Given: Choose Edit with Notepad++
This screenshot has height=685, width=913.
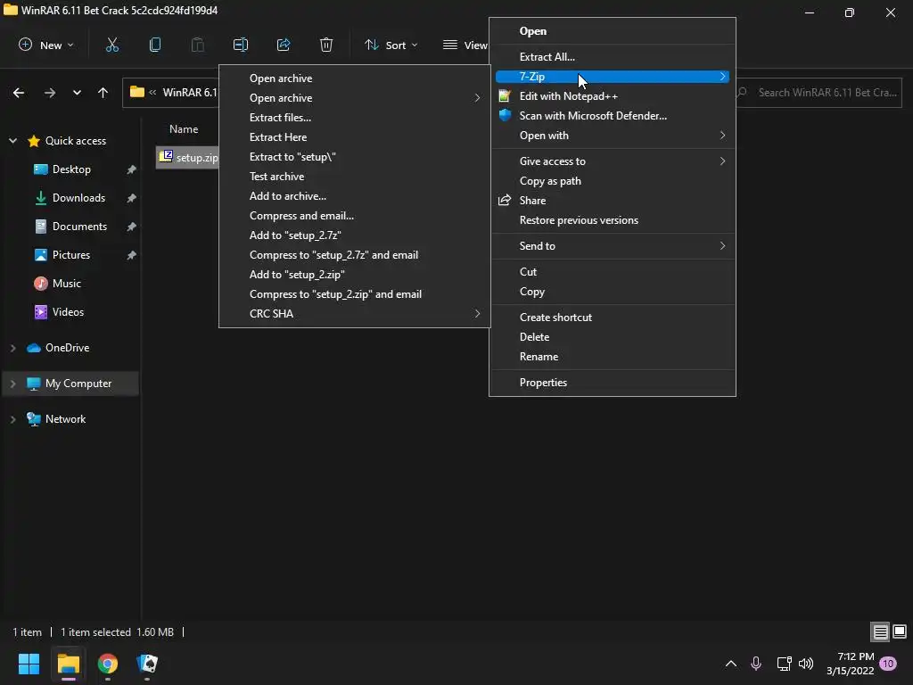Looking at the screenshot, I should pyautogui.click(x=612, y=96).
